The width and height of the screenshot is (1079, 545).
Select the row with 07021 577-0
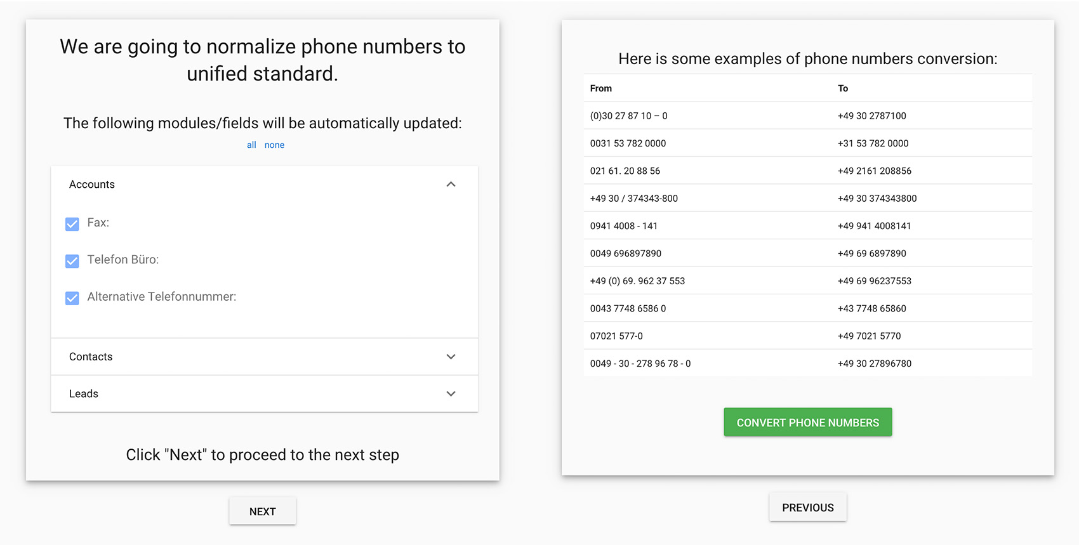coord(616,336)
